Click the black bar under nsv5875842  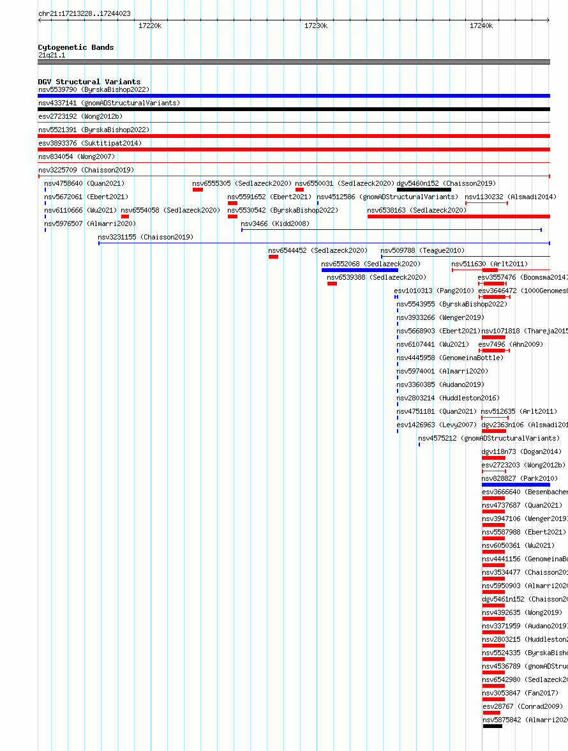coord(493,726)
